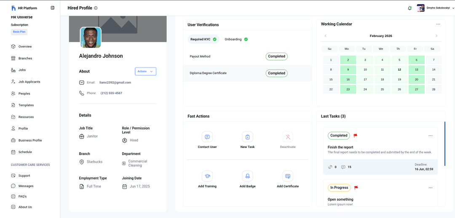The height and width of the screenshot is (218, 455).
Task: Click the Add Badge icon
Action: [x=247, y=176]
